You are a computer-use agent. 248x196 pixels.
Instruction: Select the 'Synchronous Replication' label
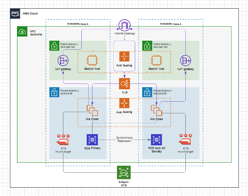(x=124, y=140)
